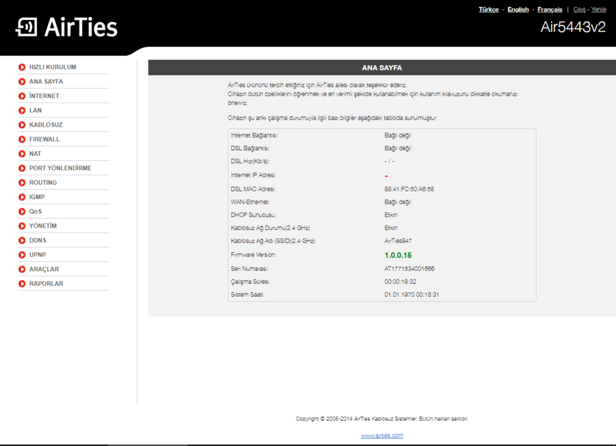The image size is (616, 446).
Task: Click the arrow icon beside HIZLI KURULUM
Action: 23,67
